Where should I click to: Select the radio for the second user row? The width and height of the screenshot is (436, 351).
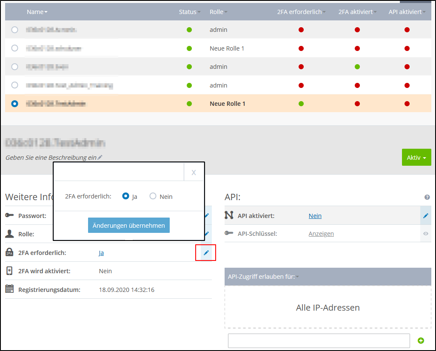(15, 48)
